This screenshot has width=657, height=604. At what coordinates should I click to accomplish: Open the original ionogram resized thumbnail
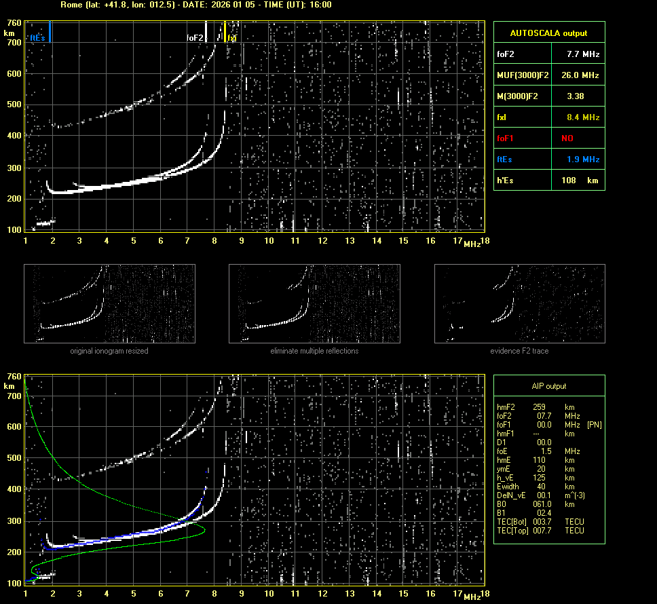[x=109, y=303]
